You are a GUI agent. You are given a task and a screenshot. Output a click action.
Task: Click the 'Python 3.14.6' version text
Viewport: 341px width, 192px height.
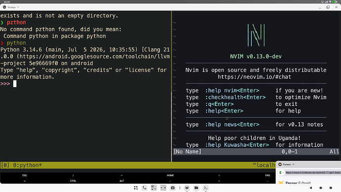21,49
